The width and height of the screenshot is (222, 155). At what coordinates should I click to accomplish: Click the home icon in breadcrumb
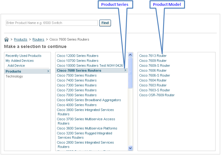pyautogui.click(x=6, y=39)
